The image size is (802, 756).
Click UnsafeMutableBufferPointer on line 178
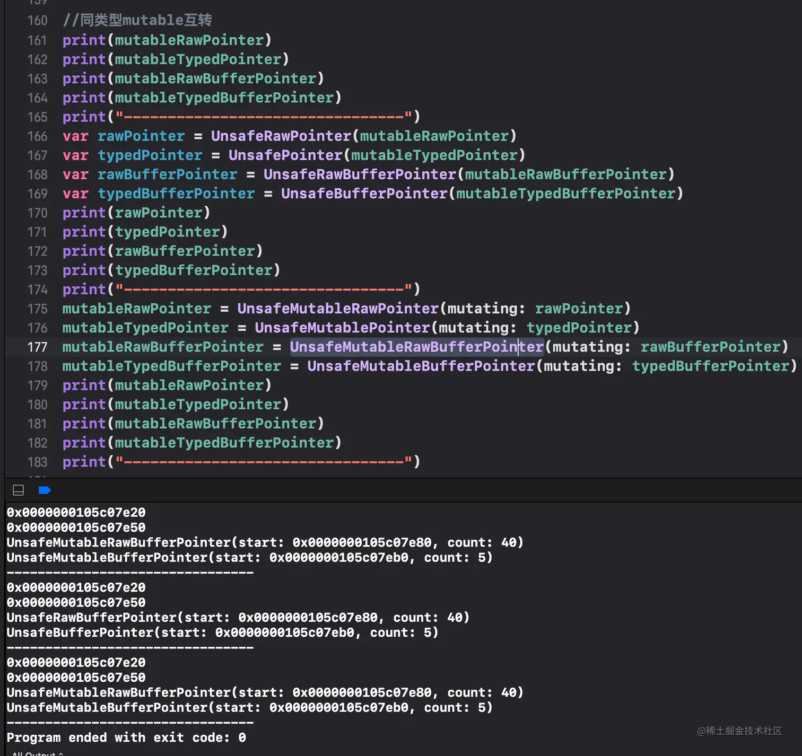click(x=421, y=366)
